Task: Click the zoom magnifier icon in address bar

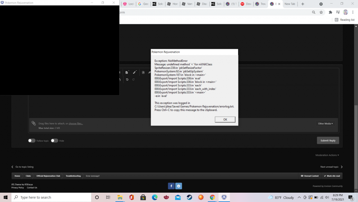Action: [x=314, y=12]
